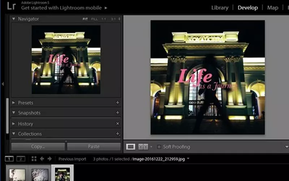Click the main photo preview
The image size is (289, 181).
[x=208, y=77]
